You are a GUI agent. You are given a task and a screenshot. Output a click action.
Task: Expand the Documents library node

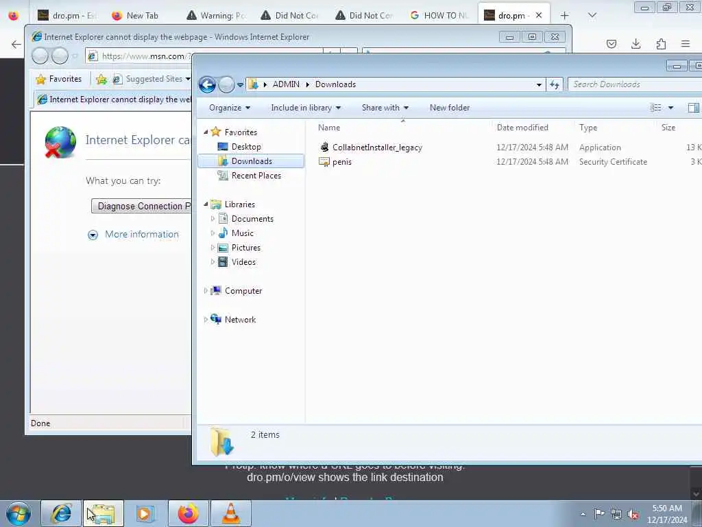click(x=213, y=219)
